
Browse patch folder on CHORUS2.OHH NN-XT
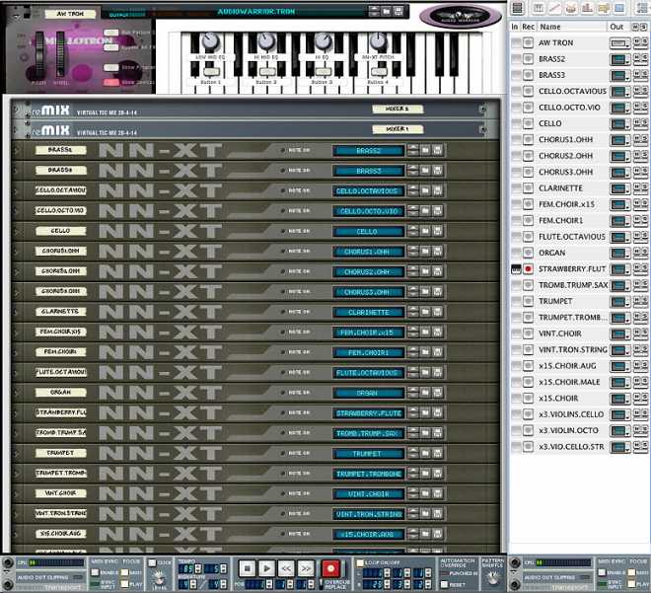[425, 271]
